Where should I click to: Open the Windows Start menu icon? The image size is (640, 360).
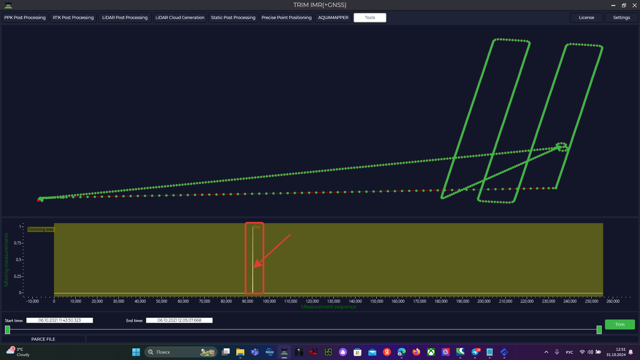click(x=136, y=352)
